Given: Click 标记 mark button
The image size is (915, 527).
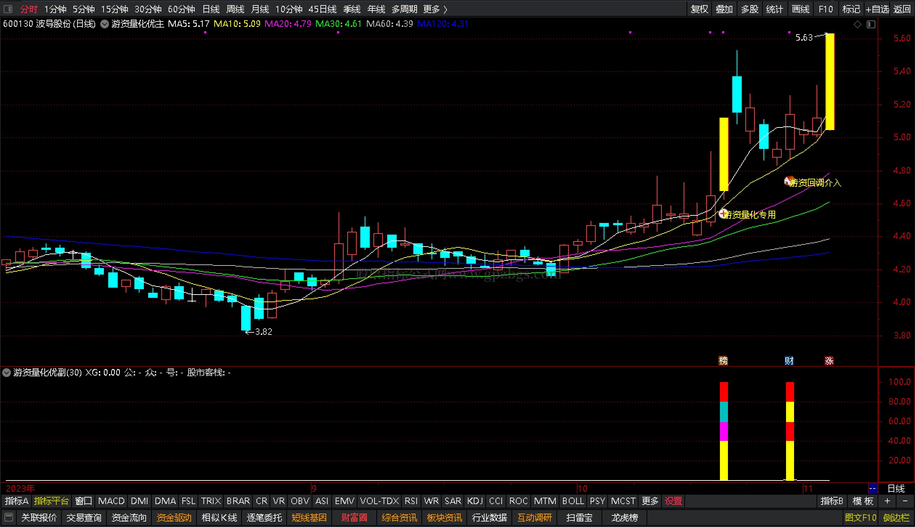Looking at the screenshot, I should 851,9.
